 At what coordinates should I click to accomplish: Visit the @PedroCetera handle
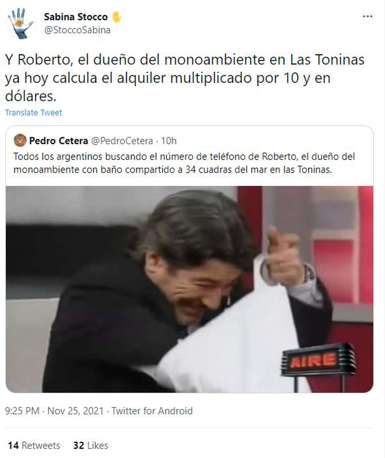click(x=122, y=141)
